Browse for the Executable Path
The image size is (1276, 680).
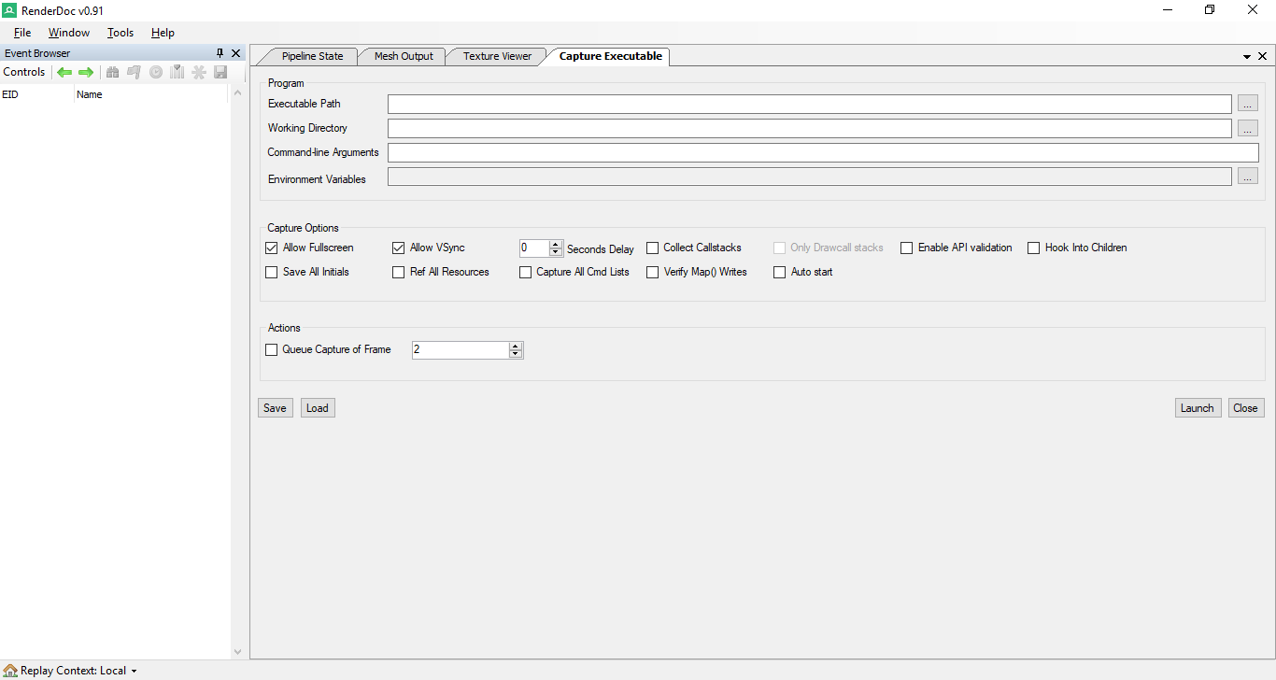[x=1248, y=104]
